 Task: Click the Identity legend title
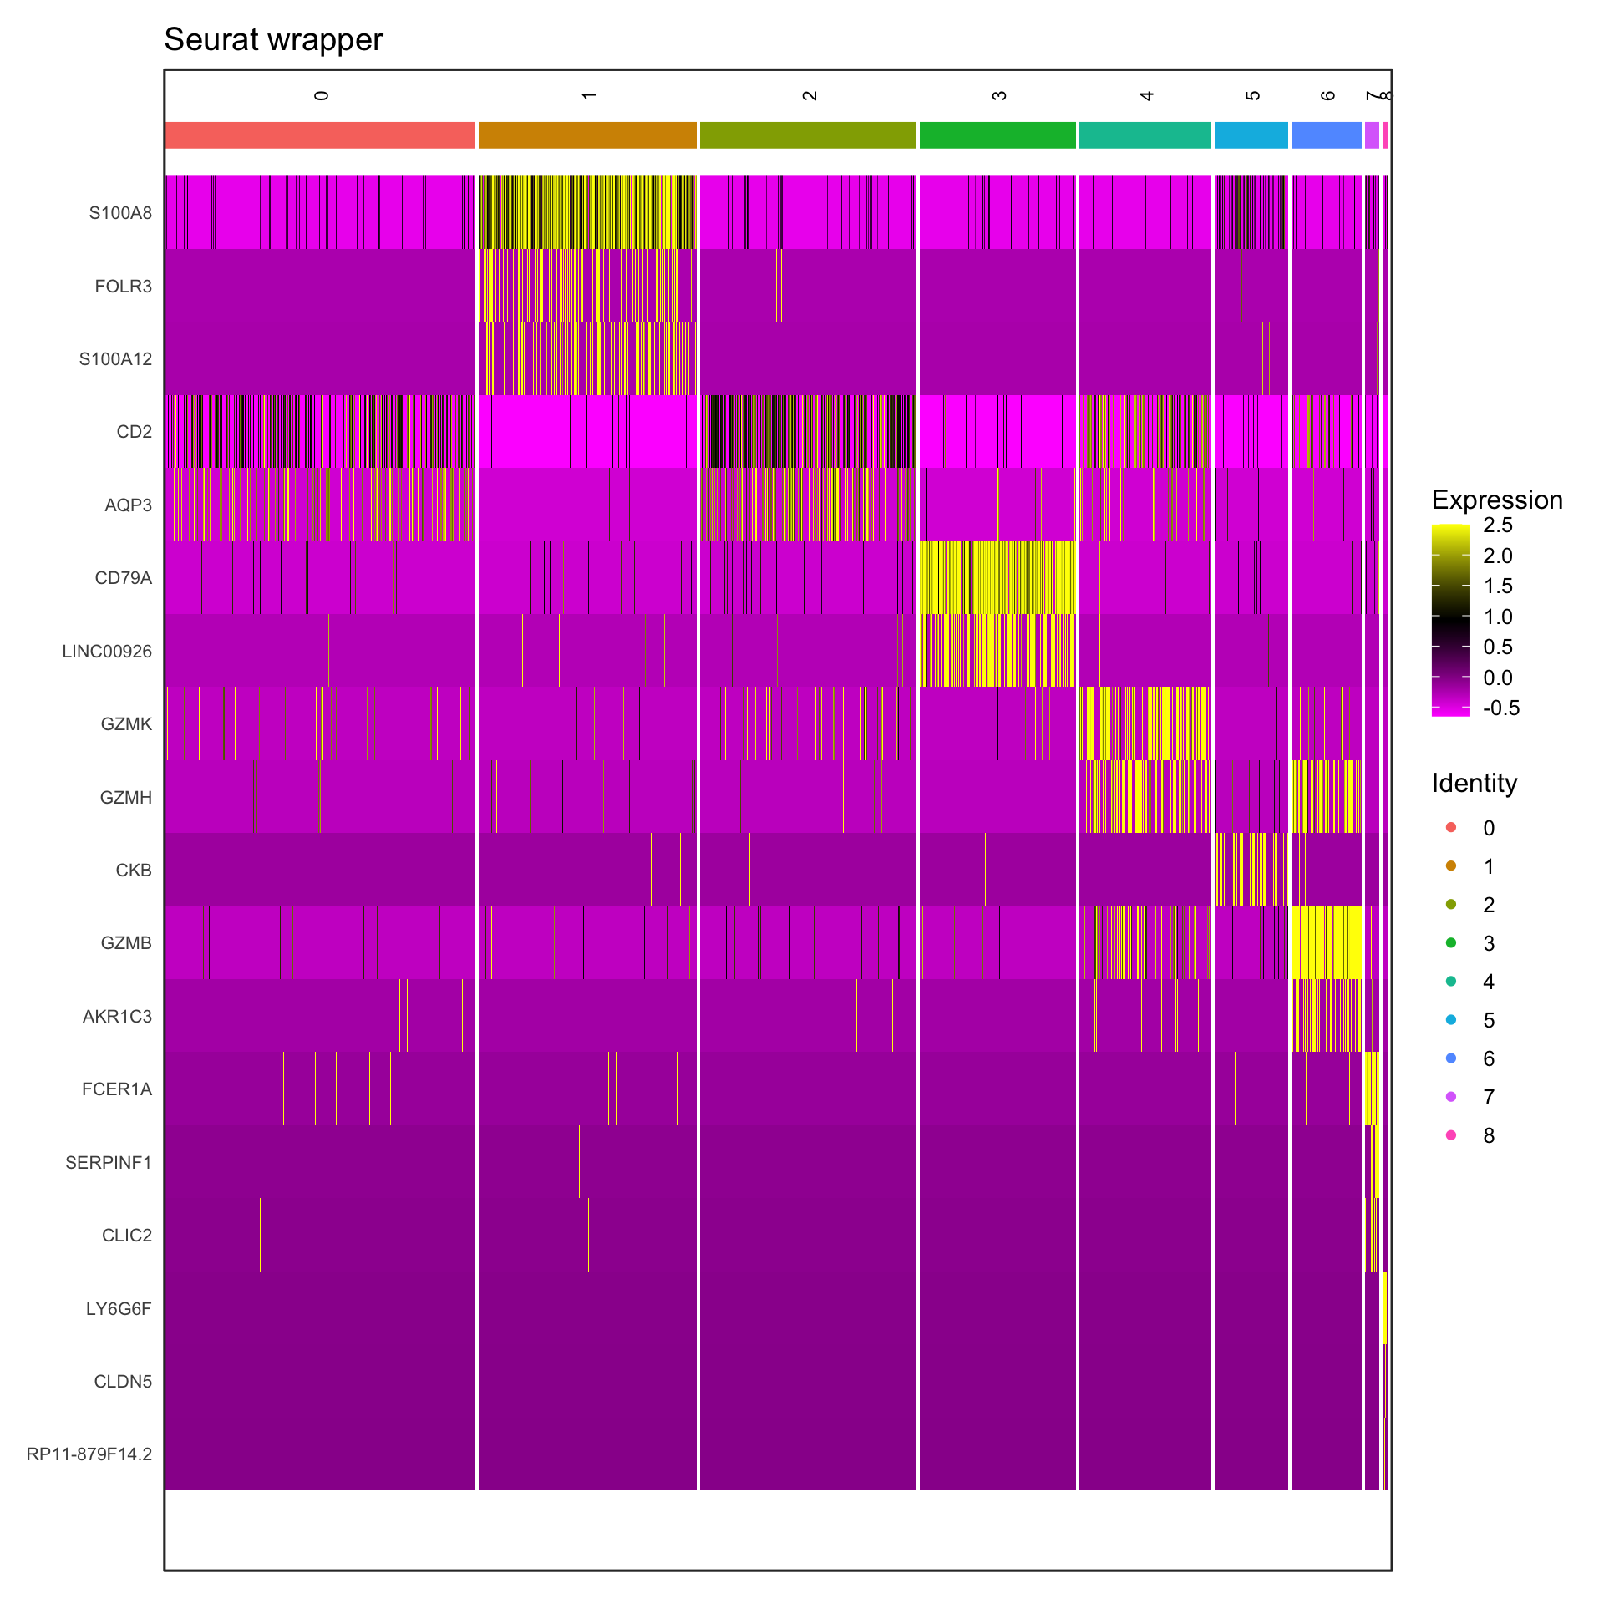click(x=1474, y=784)
